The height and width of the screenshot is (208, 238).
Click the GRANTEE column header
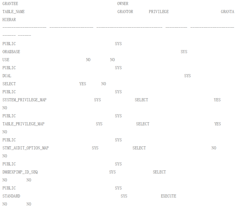coord(10,4)
